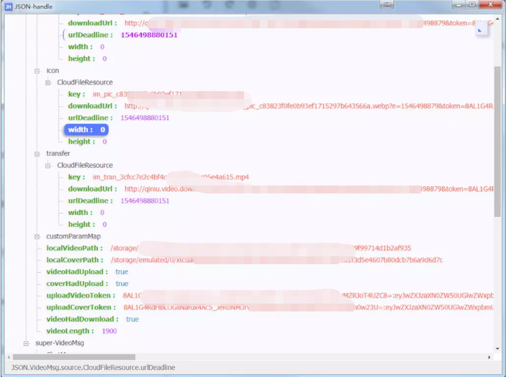Select the key row starting im_tran_3cfcc7e2c4bf4c
507x377 pixels.
(159, 177)
